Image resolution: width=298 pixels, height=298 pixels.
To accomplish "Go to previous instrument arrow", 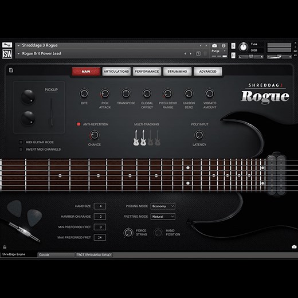I will [x=201, y=46].
